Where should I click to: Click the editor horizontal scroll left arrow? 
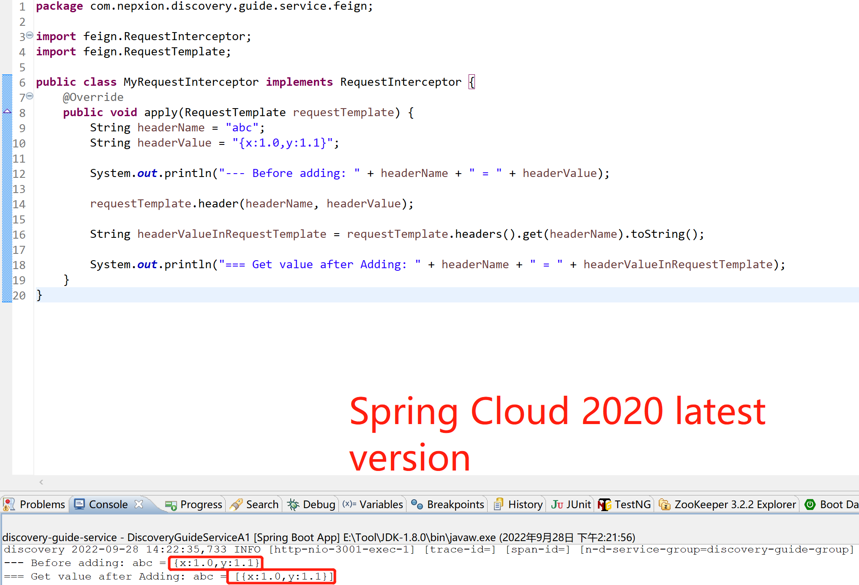coord(41,482)
